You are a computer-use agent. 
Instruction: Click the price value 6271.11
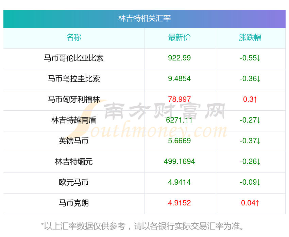click(x=179, y=120)
